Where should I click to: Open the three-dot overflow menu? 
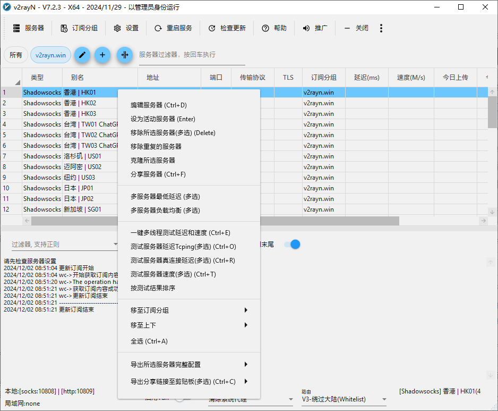click(381, 28)
